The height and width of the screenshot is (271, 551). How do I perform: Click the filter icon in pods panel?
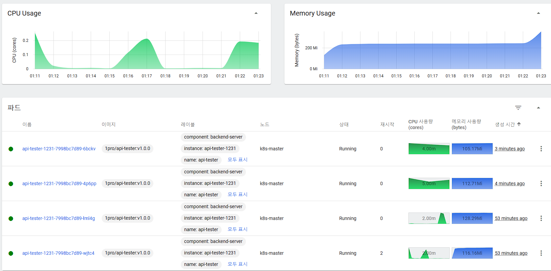518,108
